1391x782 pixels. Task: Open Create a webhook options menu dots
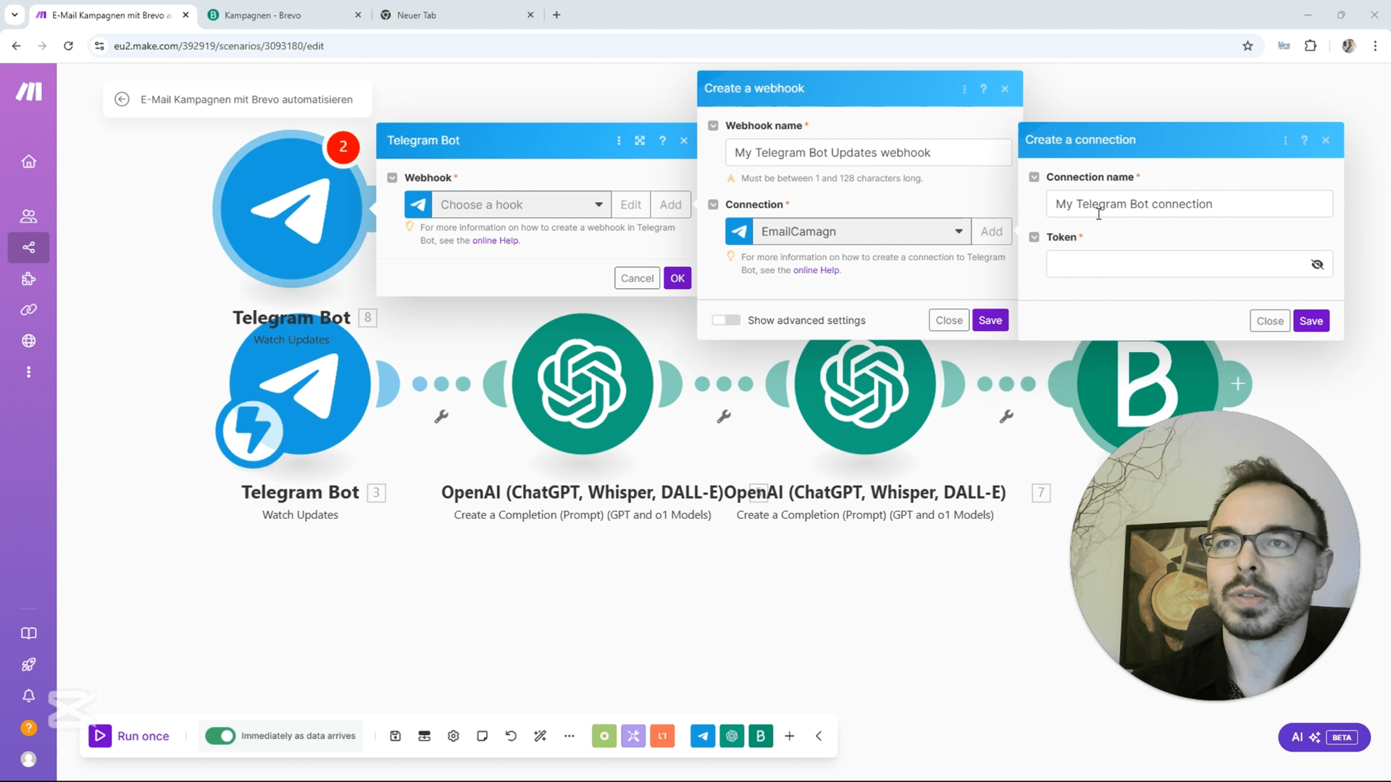(964, 88)
